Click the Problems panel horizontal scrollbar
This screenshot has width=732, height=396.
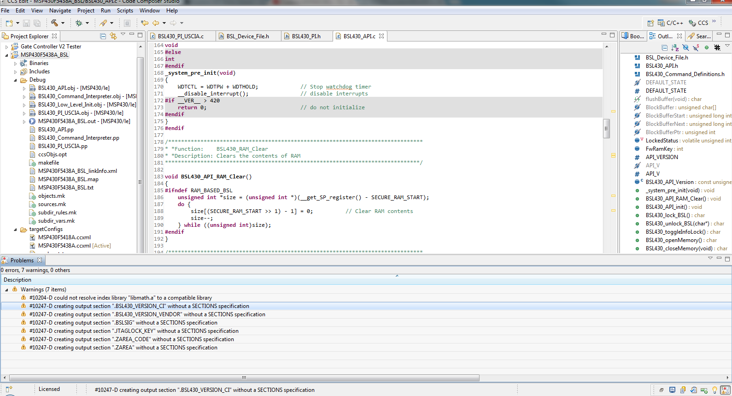244,378
